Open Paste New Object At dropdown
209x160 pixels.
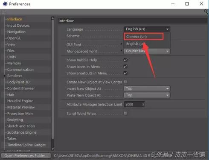[147, 95]
